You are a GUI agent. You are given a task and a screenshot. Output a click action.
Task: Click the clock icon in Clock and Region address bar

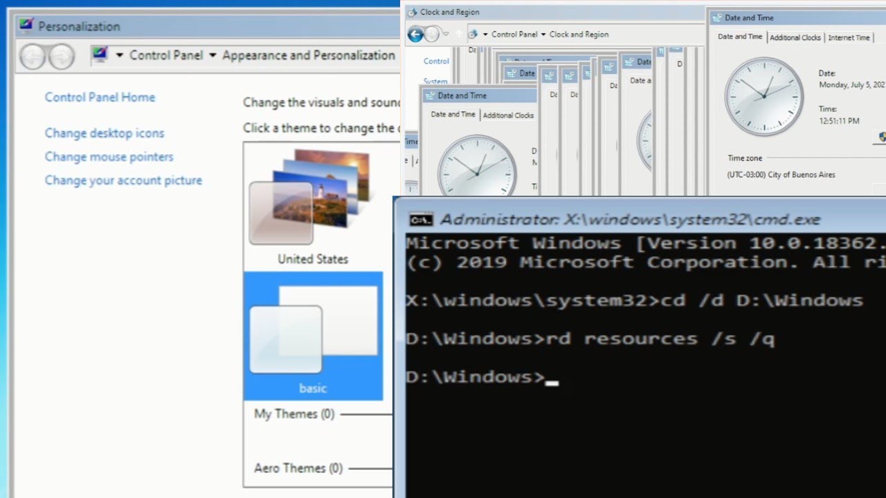coord(473,34)
